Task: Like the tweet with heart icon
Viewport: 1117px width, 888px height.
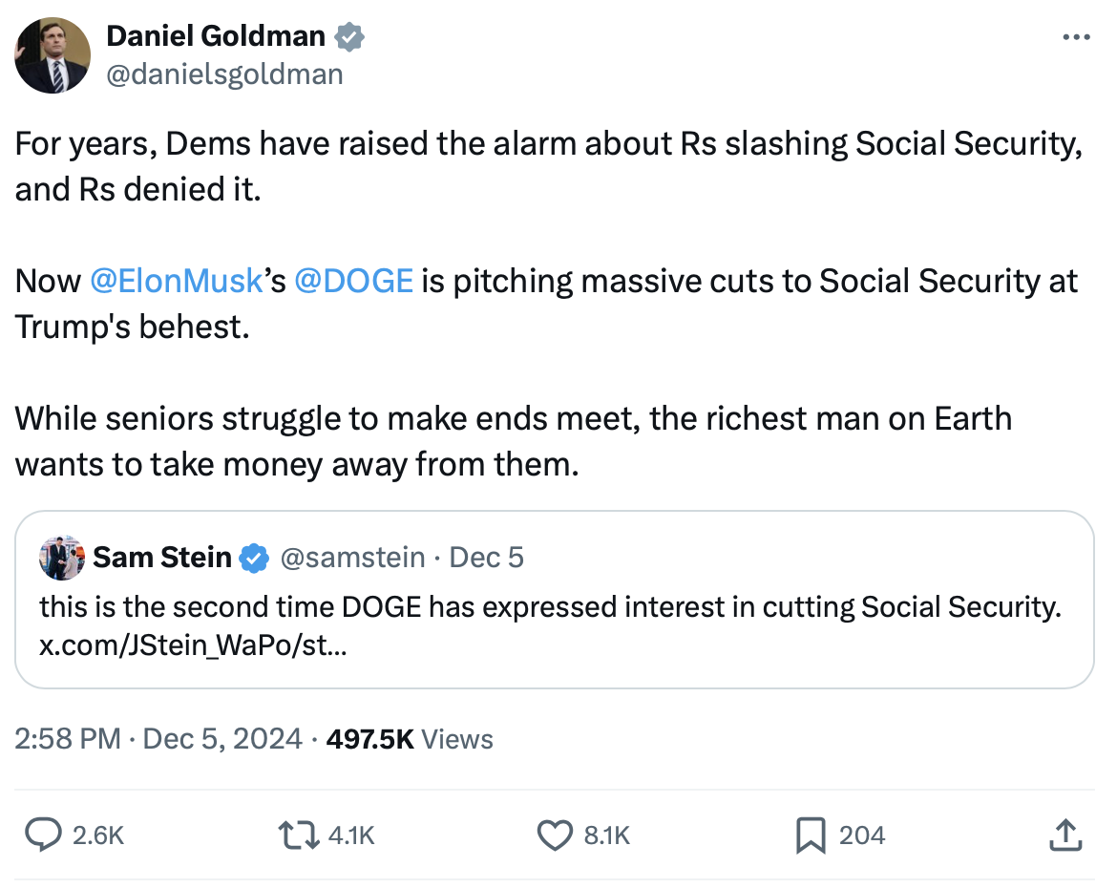Action: [555, 835]
